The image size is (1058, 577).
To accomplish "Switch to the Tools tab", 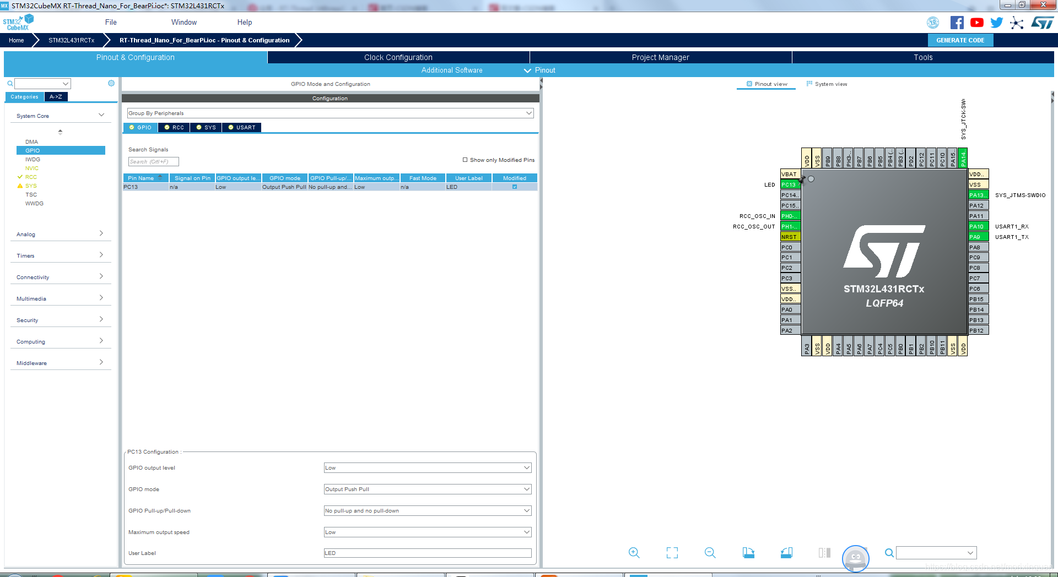I will (923, 57).
